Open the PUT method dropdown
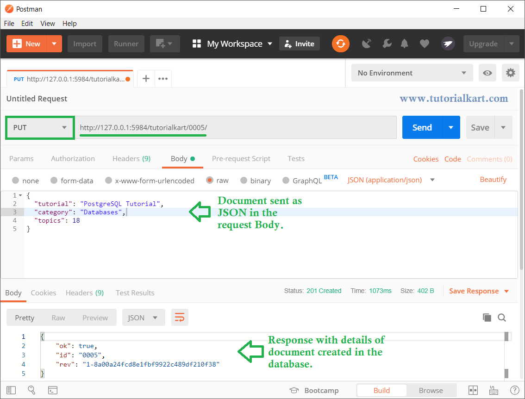Screen dimensions: 525x399 tap(40, 127)
